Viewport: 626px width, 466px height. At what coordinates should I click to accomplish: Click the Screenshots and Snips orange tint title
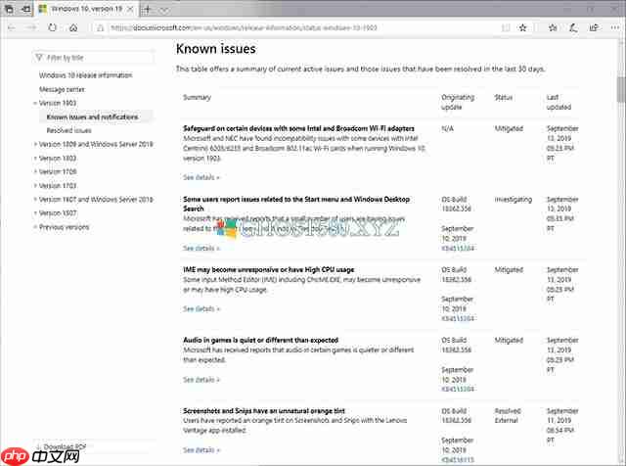[x=264, y=410]
